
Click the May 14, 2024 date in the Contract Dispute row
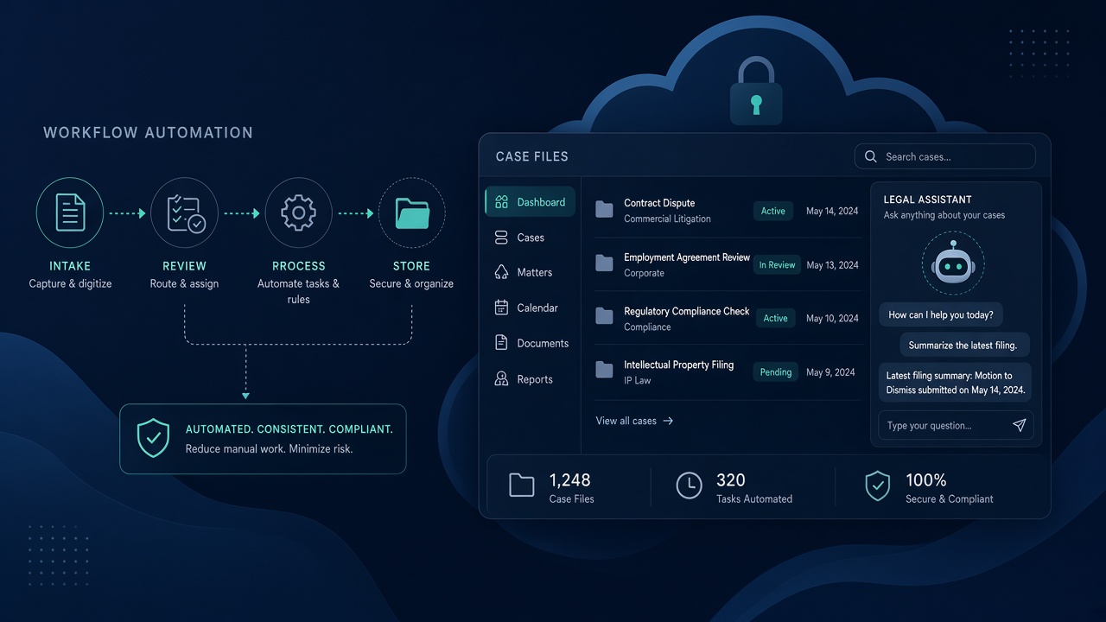click(x=832, y=211)
